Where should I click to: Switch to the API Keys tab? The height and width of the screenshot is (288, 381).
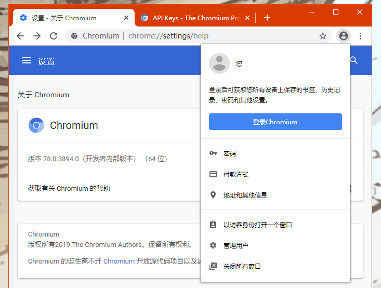click(x=192, y=18)
